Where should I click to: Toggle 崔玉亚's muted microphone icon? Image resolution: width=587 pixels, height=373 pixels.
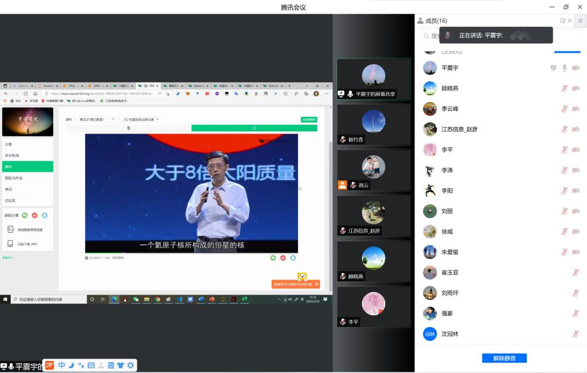[576, 272]
